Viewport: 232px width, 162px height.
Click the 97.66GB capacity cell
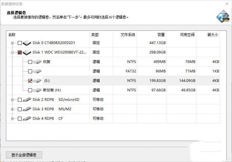159,90
